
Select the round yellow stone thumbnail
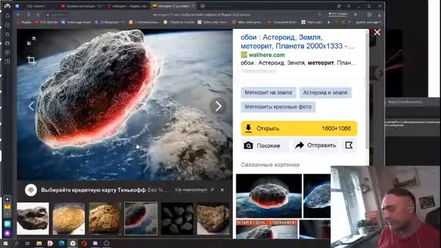(x=69, y=218)
